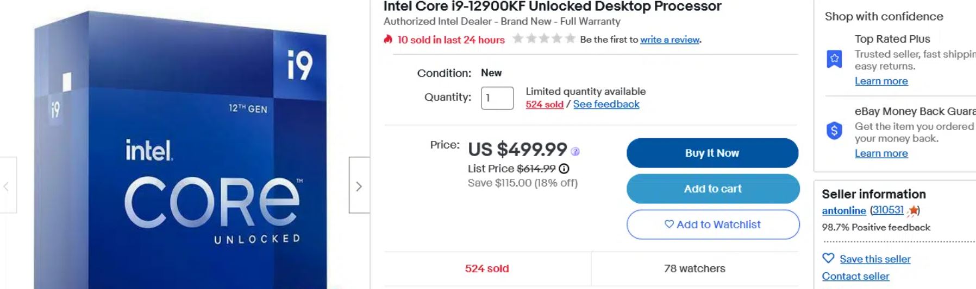976x289 pixels.
Task: Click the seller feedback star icon
Action: point(913,210)
